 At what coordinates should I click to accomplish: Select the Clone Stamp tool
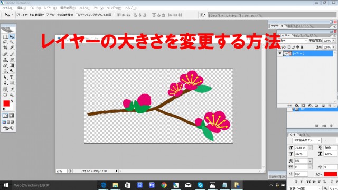tap(5, 60)
